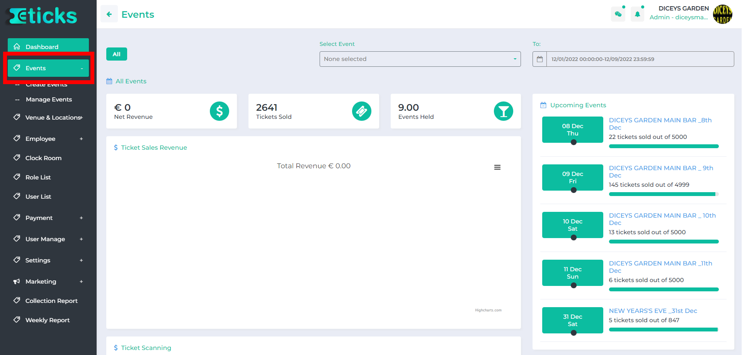Open Collection Report page
The width and height of the screenshot is (742, 355).
click(51, 301)
